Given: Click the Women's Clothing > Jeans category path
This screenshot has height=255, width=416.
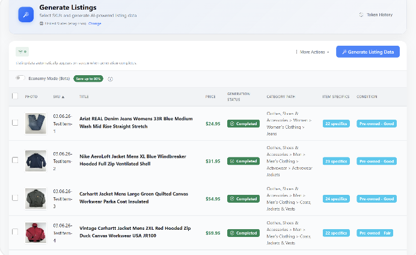Looking at the screenshot, I should tap(289, 124).
